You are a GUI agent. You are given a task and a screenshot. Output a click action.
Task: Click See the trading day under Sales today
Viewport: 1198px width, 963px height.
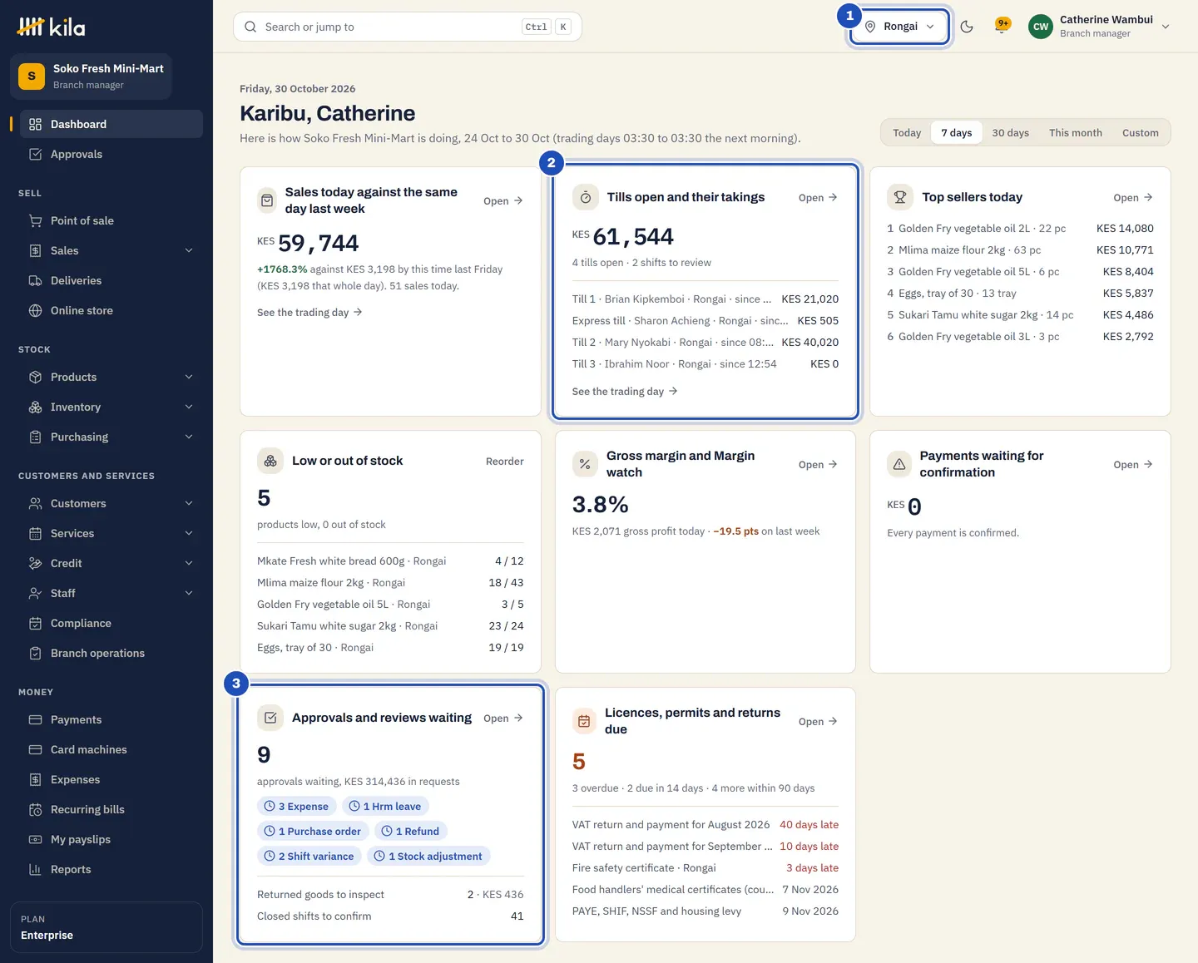point(309,313)
